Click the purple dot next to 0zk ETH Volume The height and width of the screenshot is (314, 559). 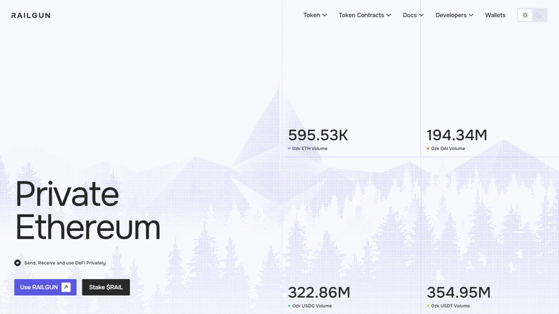pos(289,149)
